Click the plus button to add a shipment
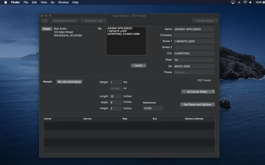Screen dimensions: 265x165 (x=45, y=21)
